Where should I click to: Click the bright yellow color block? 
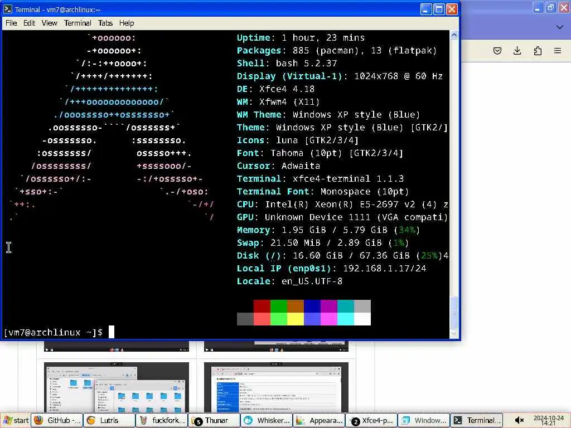(x=296, y=319)
